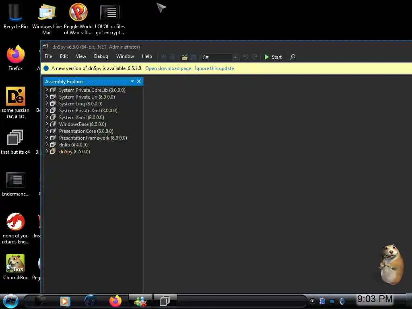Image resolution: width=412 pixels, height=309 pixels.
Task: Open the 'LOLOL ur files got encrypt...' icon
Action: pyautogui.click(x=110, y=19)
